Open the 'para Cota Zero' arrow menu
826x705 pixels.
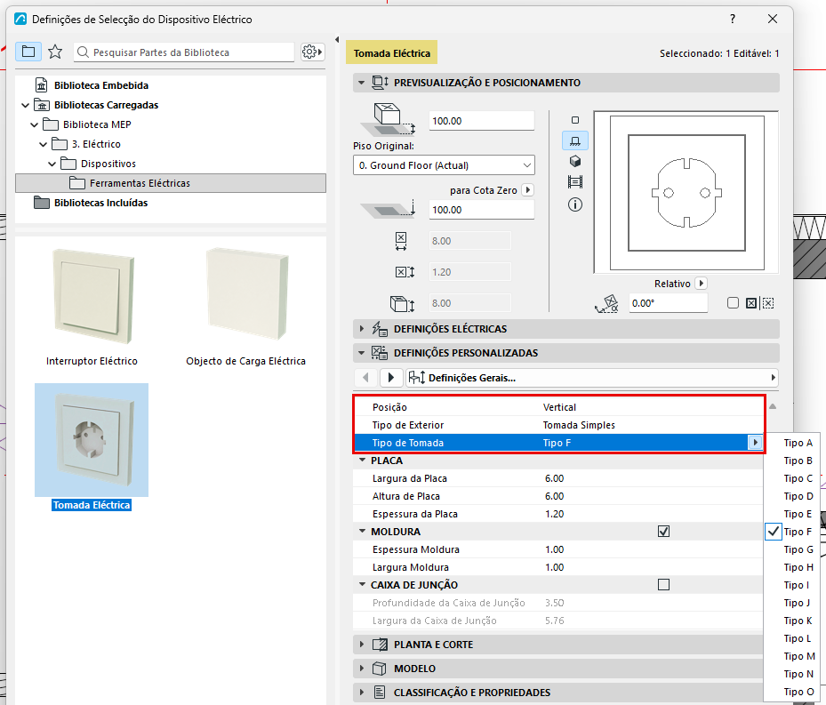(528, 189)
